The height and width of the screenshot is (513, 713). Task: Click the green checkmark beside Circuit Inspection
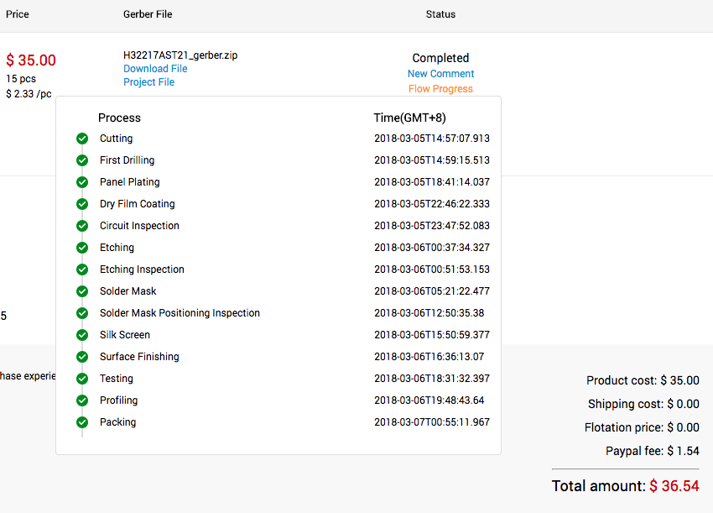coord(82,226)
